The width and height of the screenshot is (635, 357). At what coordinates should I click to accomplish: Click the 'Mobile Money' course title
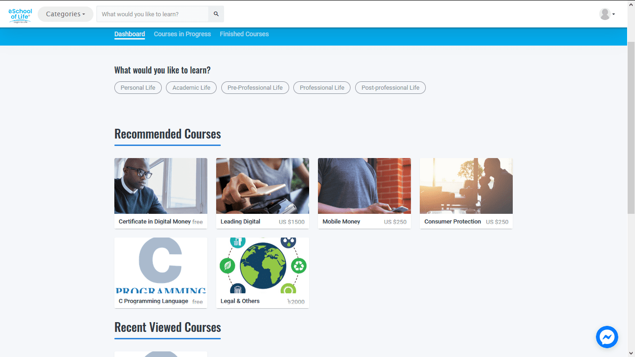(x=341, y=222)
